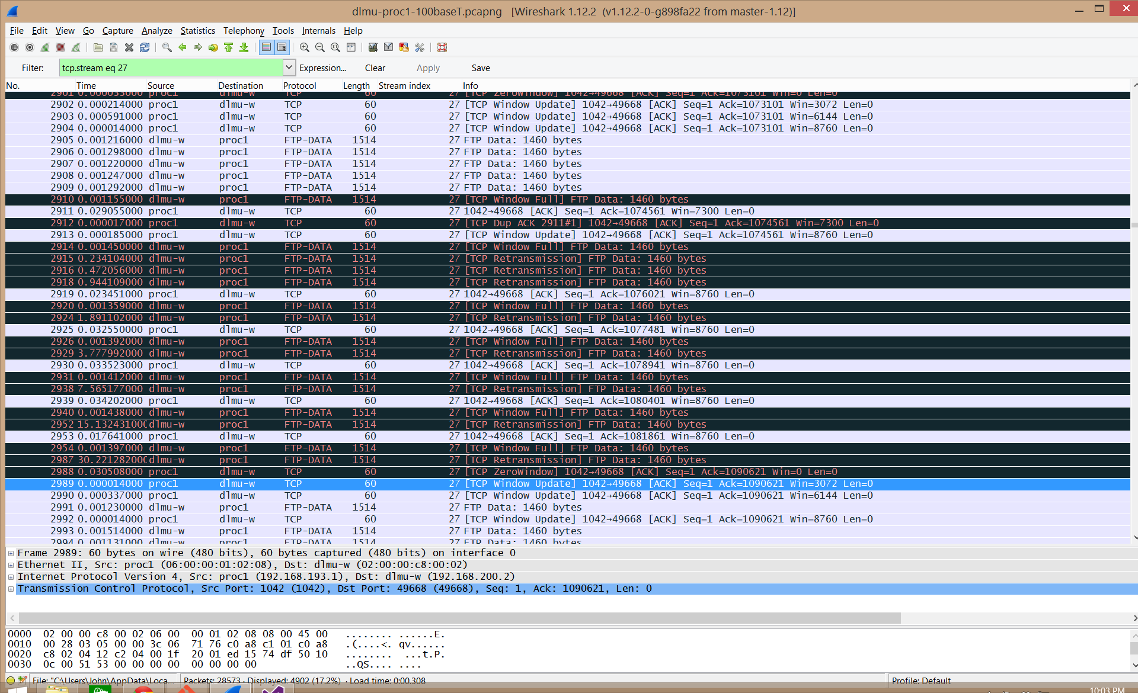Image resolution: width=1138 pixels, height=693 pixels.
Task: Go to the first packet
Action: 229,47
